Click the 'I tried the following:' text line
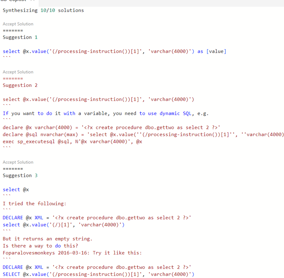The image size is (284, 278). (x=34, y=204)
